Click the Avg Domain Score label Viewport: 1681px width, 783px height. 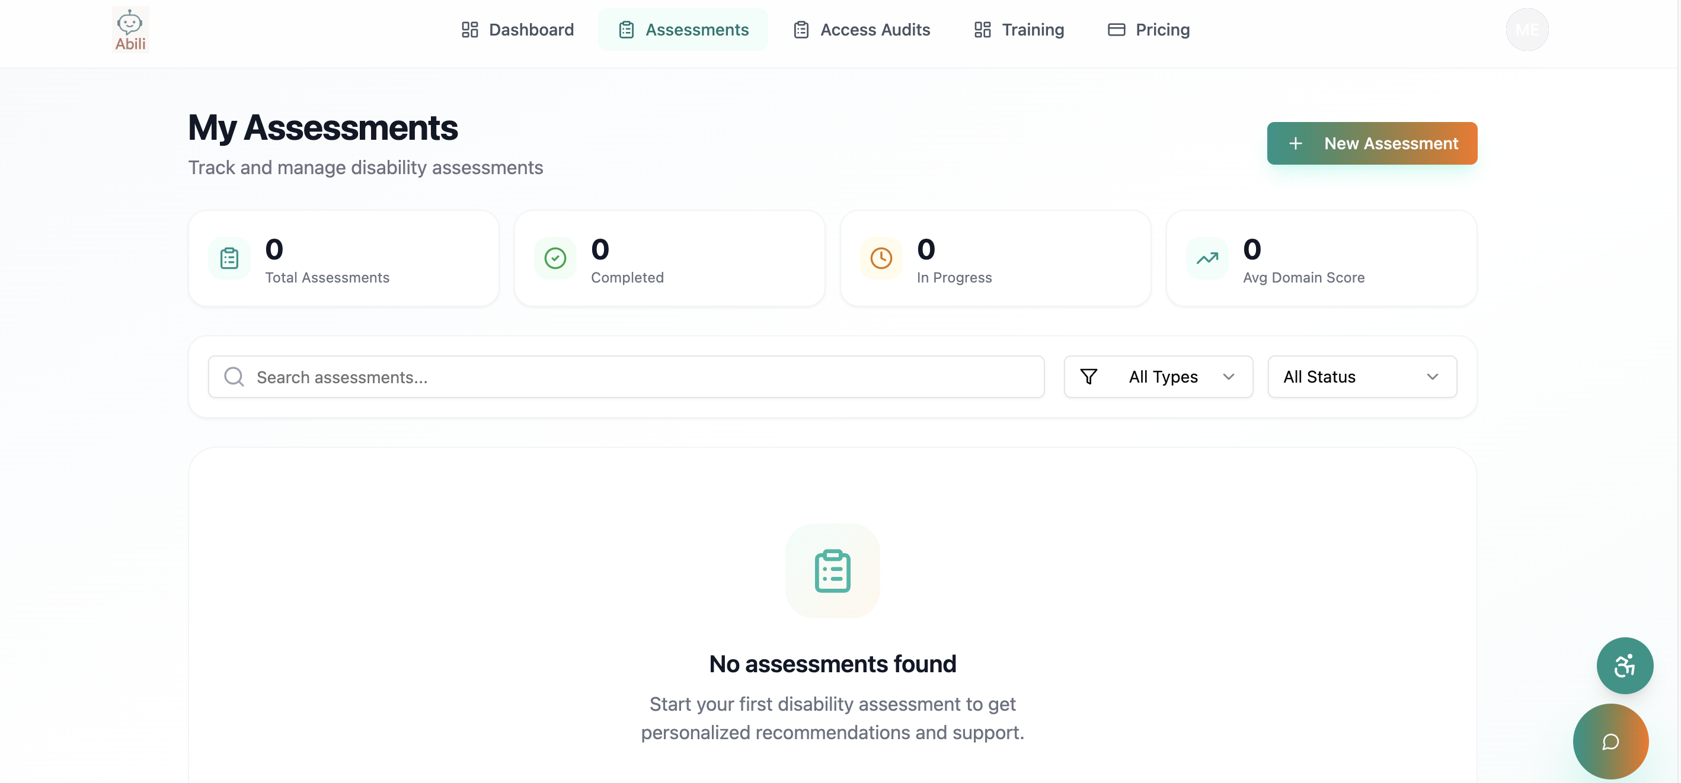tap(1304, 278)
